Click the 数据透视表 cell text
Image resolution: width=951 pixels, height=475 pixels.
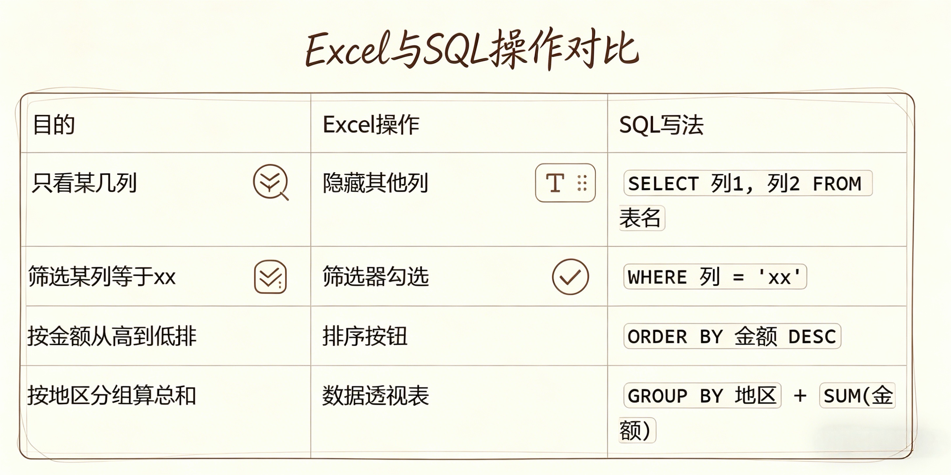(x=375, y=395)
